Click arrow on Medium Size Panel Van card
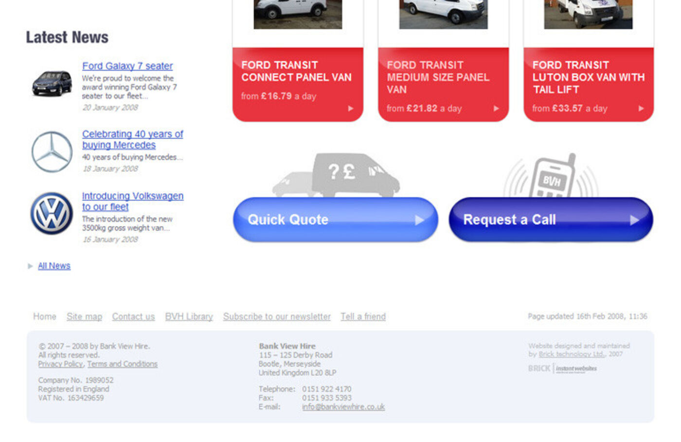Image resolution: width=681 pixels, height=442 pixels. tap(496, 108)
